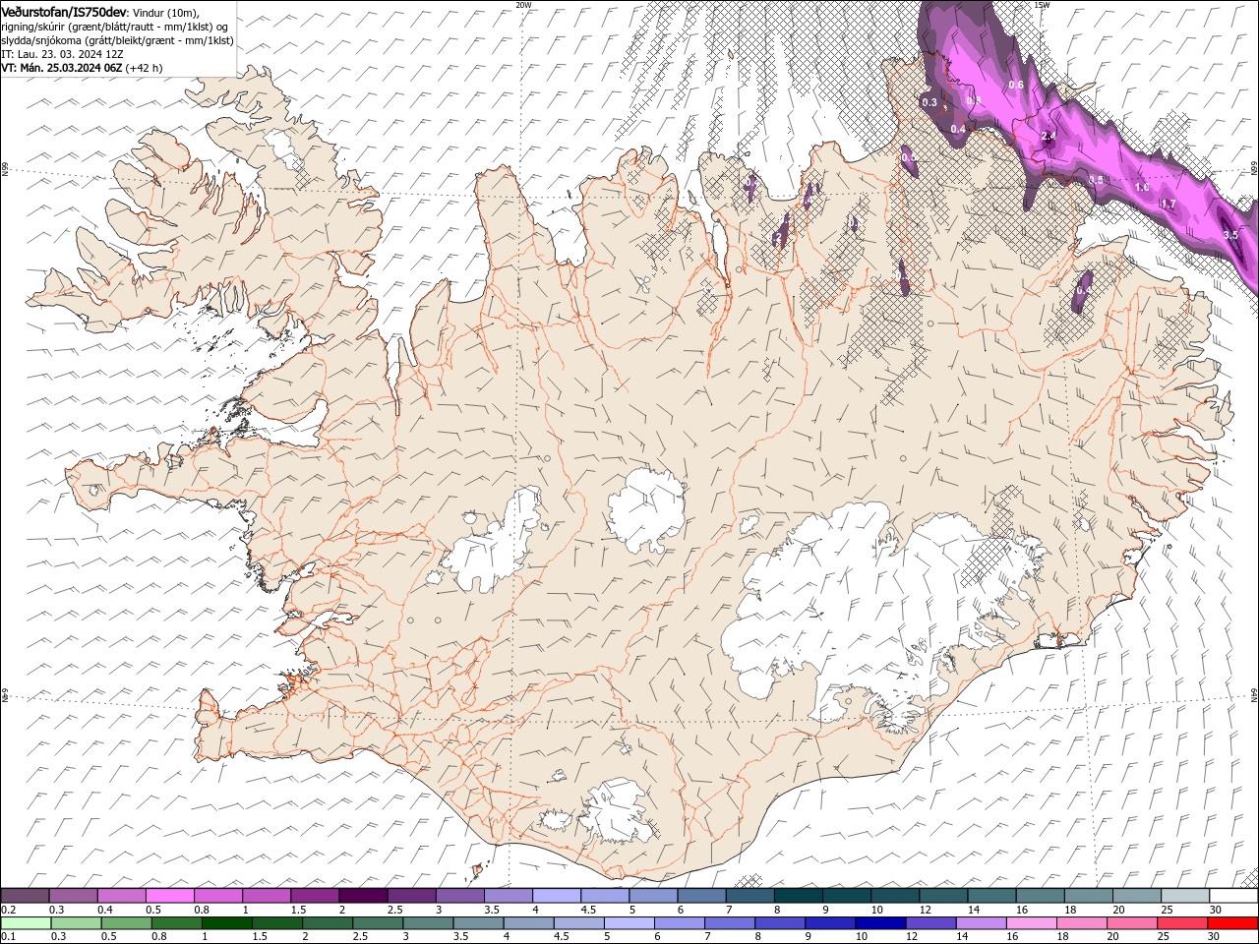Image resolution: width=1259 pixels, height=944 pixels.
Task: Click the 0.6 precipitation value on the map
Action: (1016, 85)
